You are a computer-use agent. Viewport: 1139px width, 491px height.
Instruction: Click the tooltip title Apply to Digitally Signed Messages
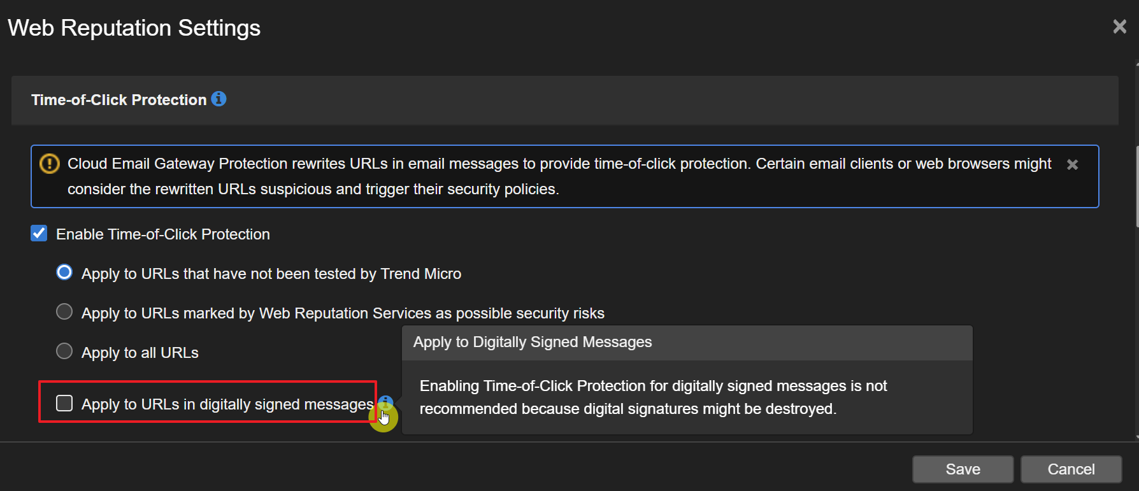[533, 343]
